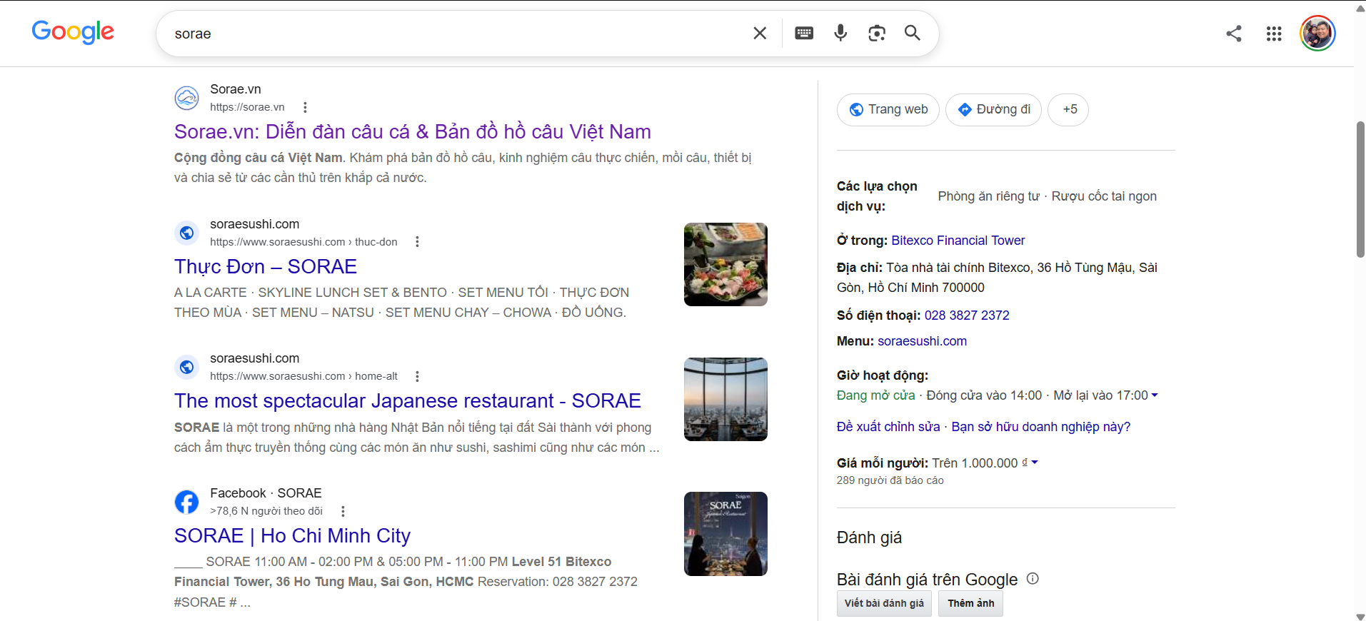Open the Google apps grid

coord(1274,34)
